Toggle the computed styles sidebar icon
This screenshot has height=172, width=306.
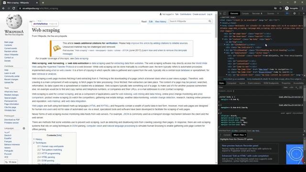(x=301, y=87)
